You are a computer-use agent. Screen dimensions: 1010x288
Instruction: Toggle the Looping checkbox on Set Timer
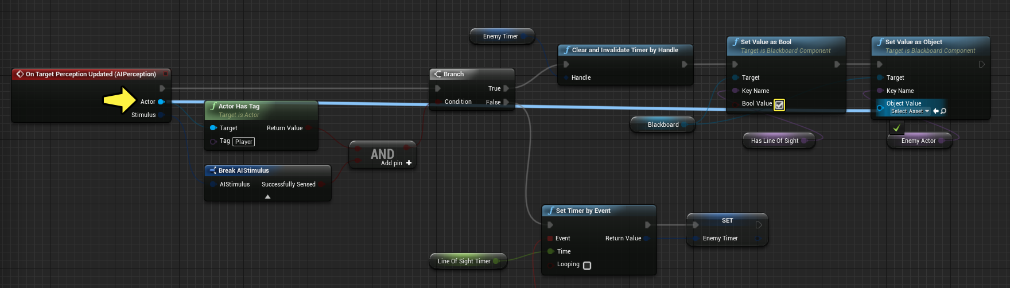click(587, 265)
